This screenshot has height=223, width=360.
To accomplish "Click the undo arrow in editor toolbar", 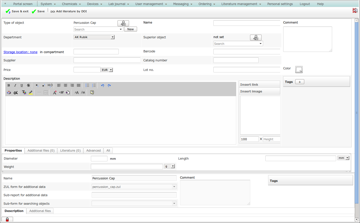I will (102, 85).
